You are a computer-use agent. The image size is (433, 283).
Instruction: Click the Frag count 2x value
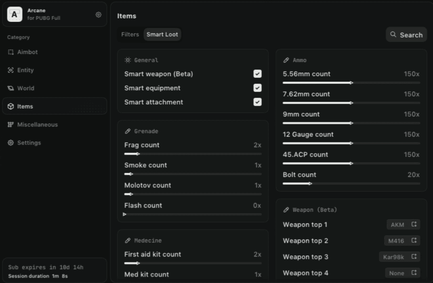point(257,145)
